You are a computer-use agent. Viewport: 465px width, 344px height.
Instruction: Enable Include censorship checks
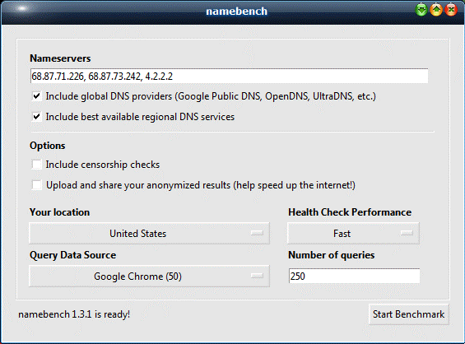pyautogui.click(x=36, y=165)
